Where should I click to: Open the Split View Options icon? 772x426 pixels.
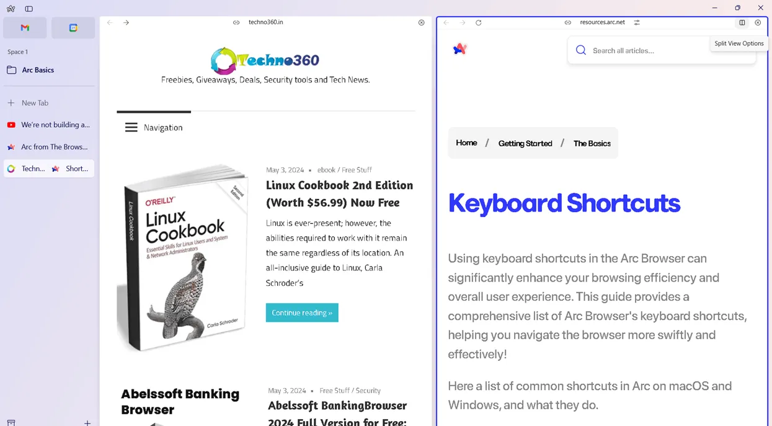click(x=742, y=22)
